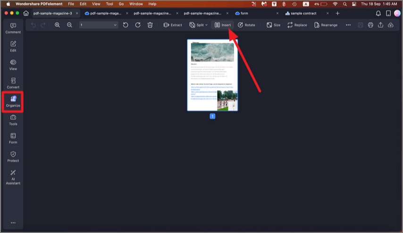Open the page number dropdown
This screenshot has height=233, width=403.
99,25
